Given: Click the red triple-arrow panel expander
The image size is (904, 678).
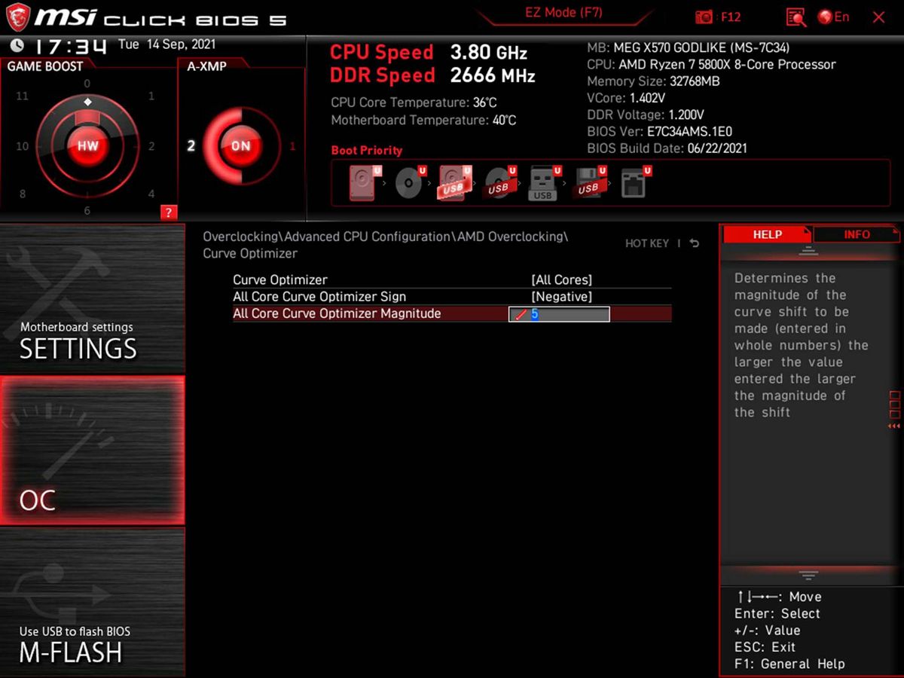Looking at the screenshot, I should pyautogui.click(x=894, y=426).
